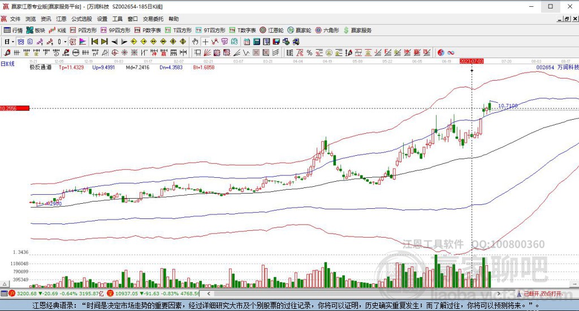Select the zigzag V-wave line tool
This screenshot has width=579, height=311.
point(245,52)
